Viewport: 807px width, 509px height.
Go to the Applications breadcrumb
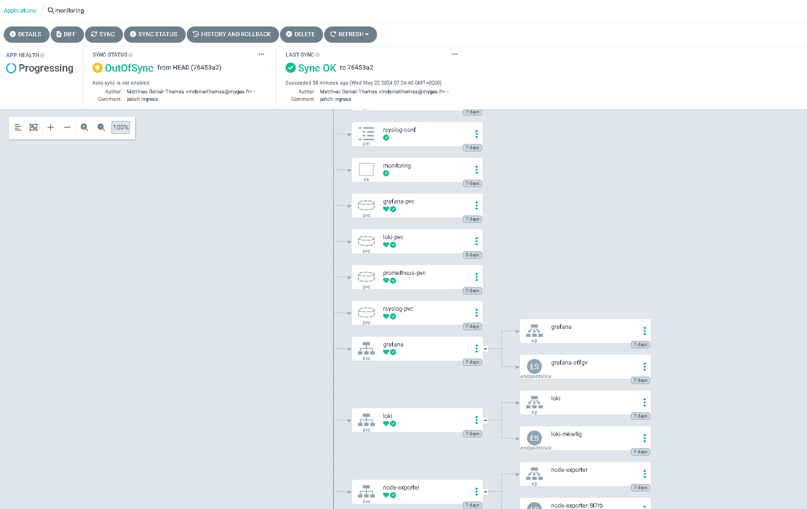coord(20,11)
